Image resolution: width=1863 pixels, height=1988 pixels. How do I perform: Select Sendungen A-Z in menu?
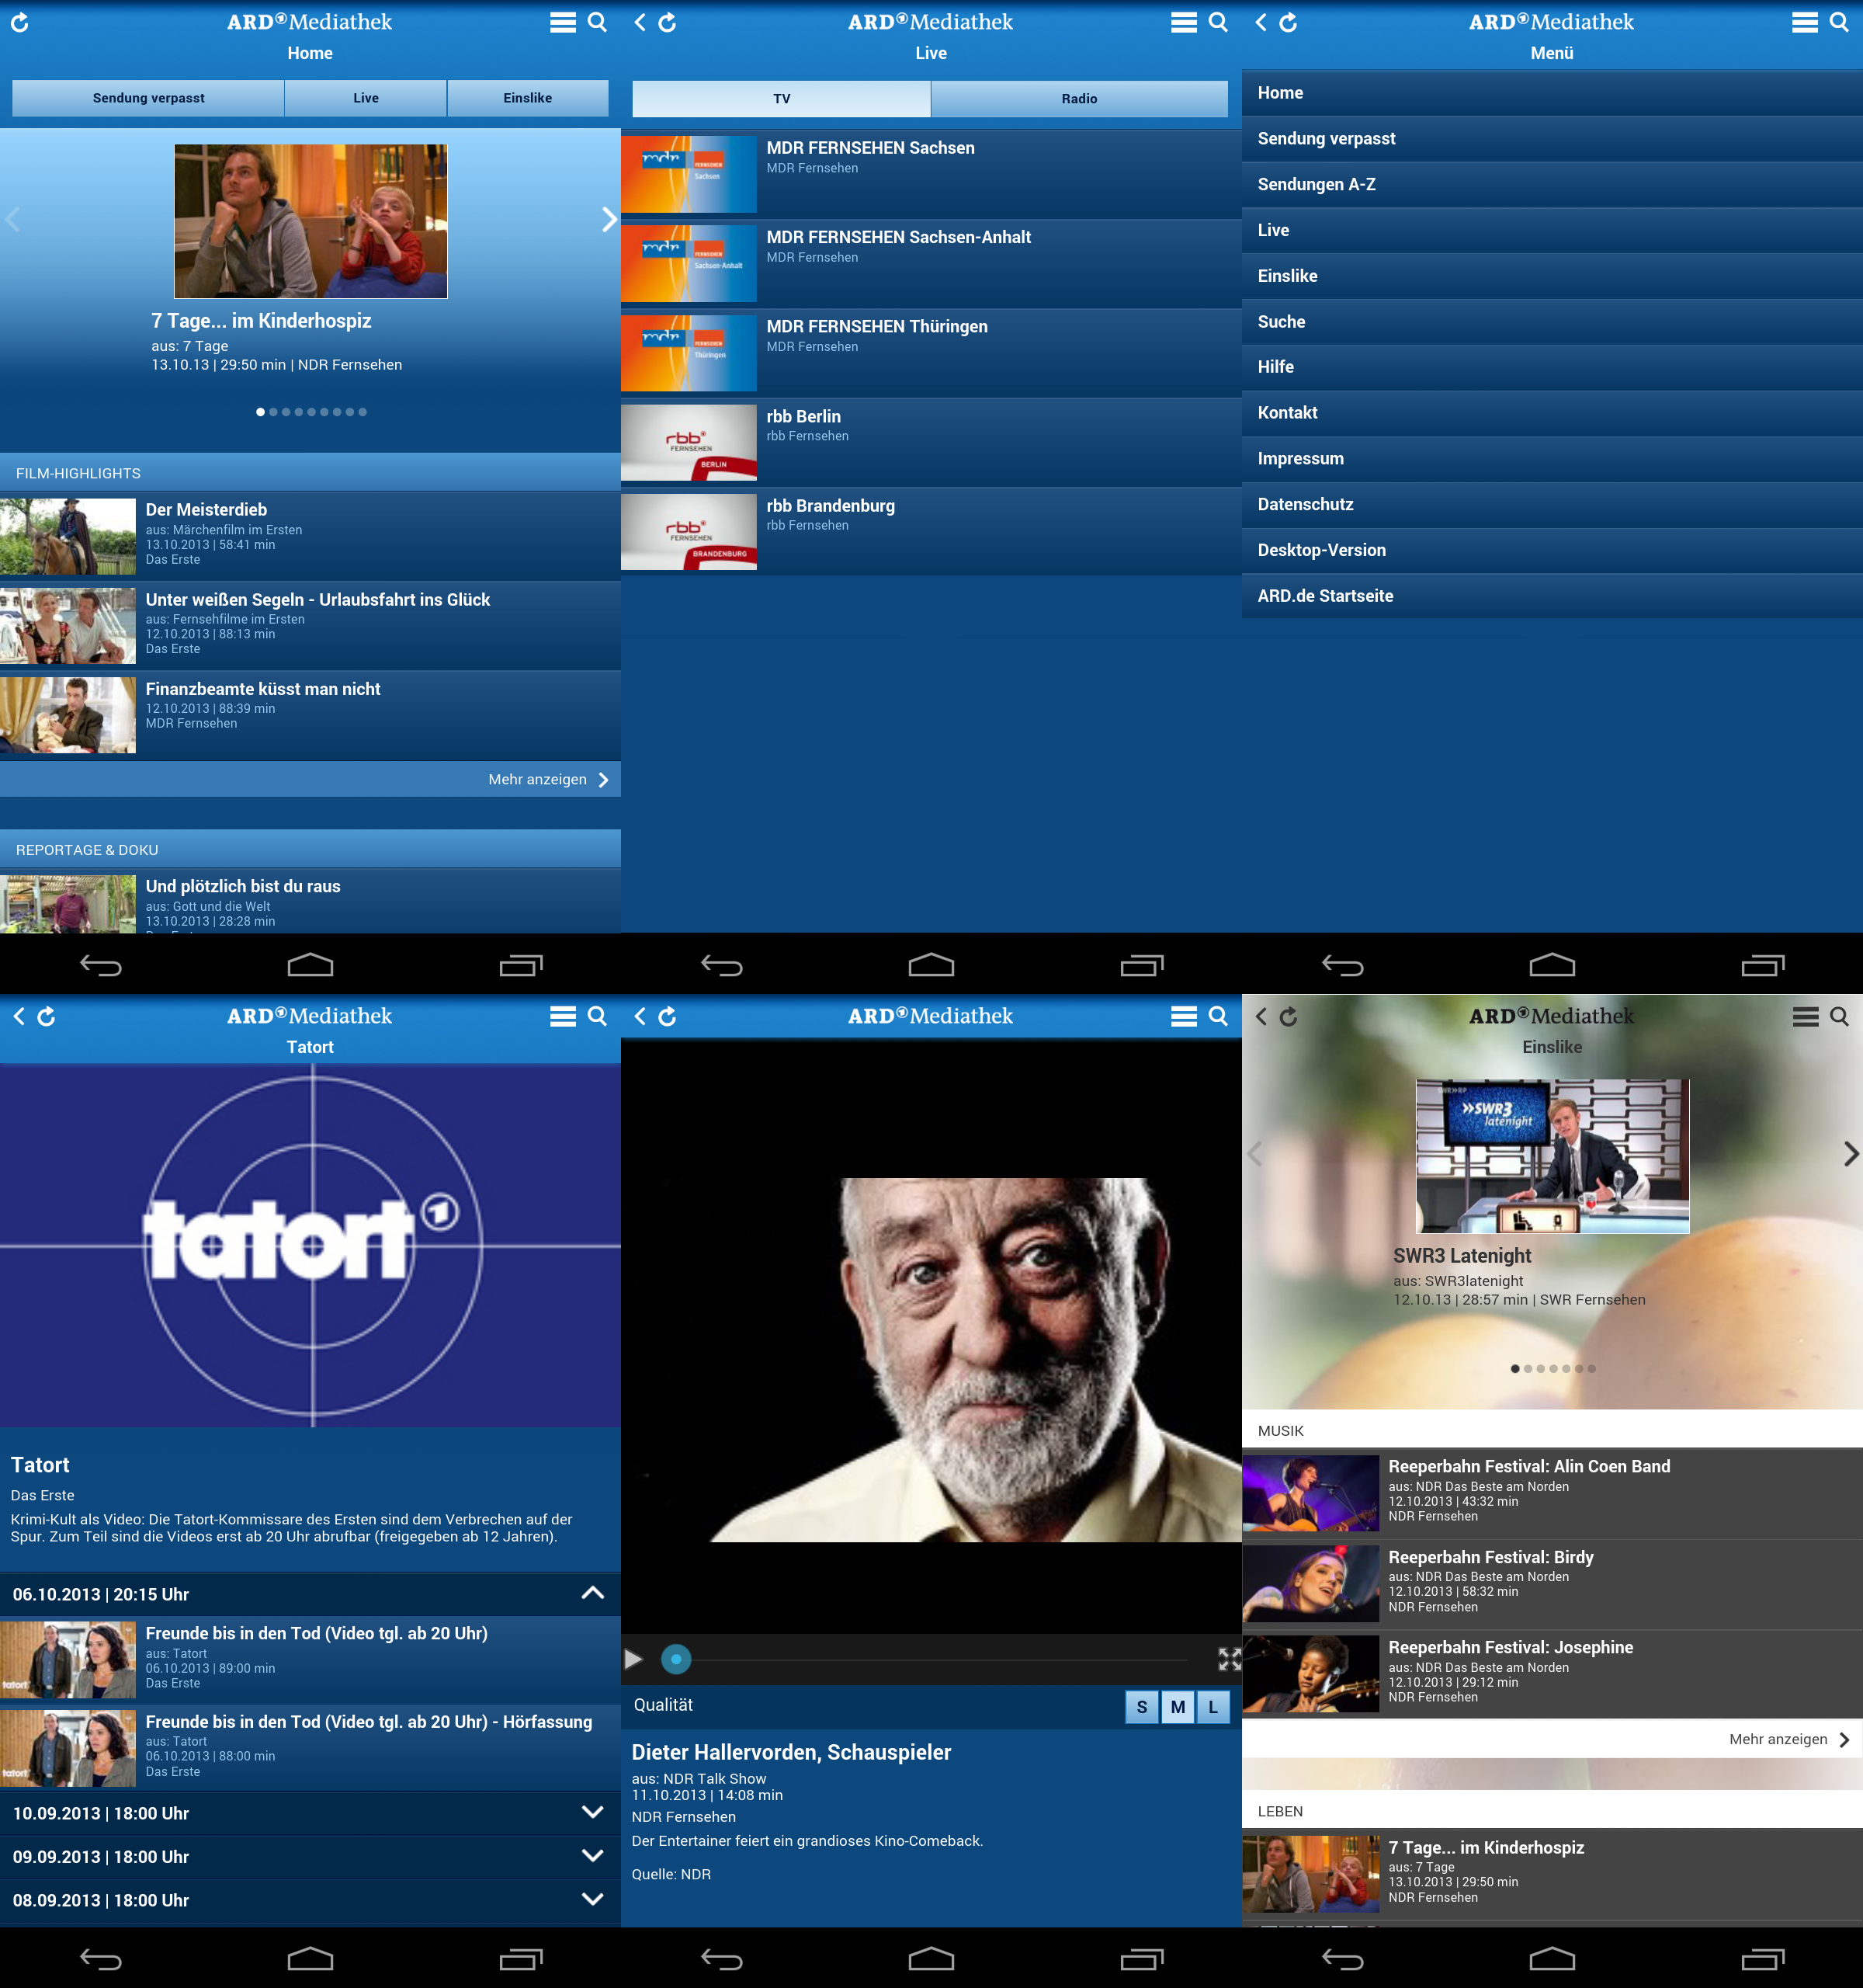coord(1552,184)
